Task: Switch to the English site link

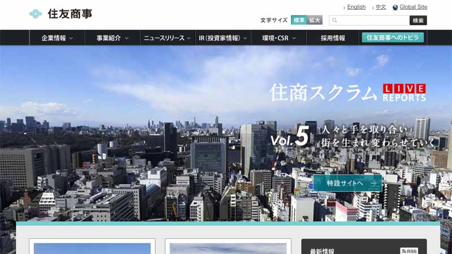Action: pyautogui.click(x=357, y=7)
